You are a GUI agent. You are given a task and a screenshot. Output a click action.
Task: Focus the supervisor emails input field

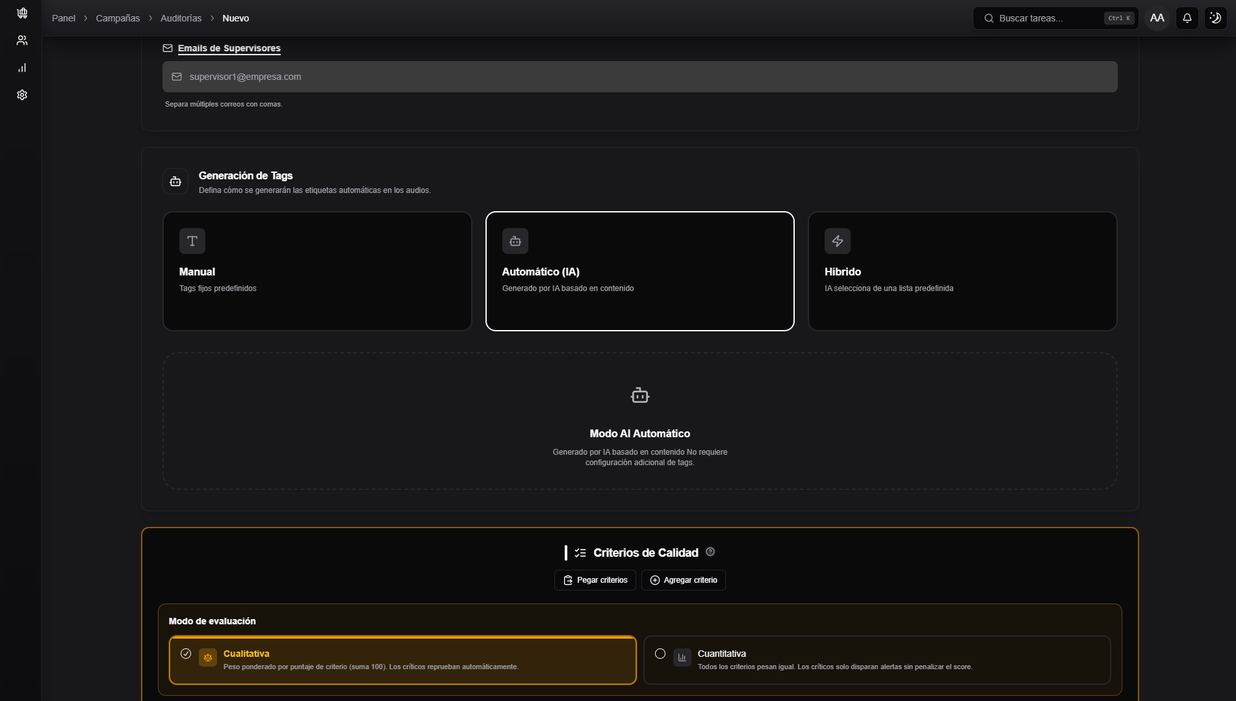640,77
